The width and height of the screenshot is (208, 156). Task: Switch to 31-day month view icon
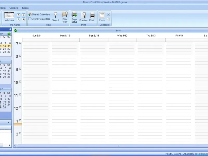[x=24, y=19]
